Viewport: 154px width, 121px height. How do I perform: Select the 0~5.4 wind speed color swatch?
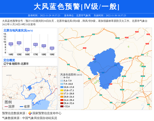coord(62,78)
